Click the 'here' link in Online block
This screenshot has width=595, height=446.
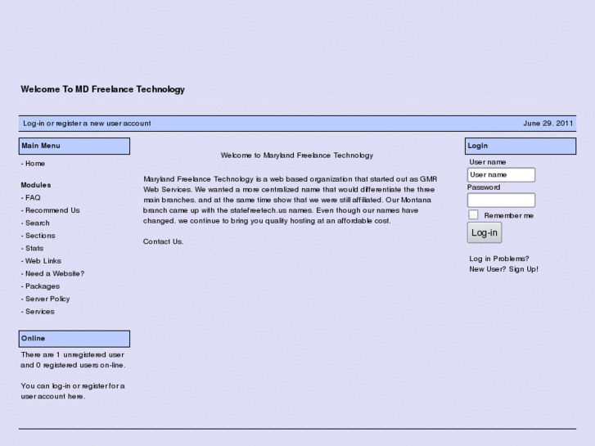click(75, 396)
